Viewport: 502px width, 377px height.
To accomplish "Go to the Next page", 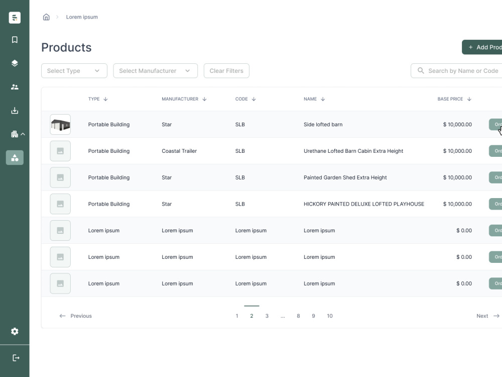I will [488, 316].
